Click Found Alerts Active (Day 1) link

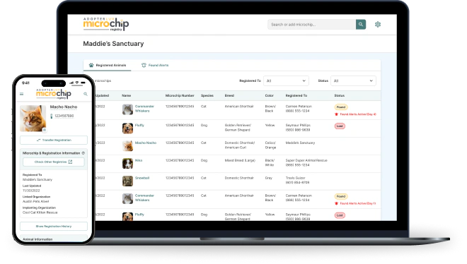coord(358,204)
